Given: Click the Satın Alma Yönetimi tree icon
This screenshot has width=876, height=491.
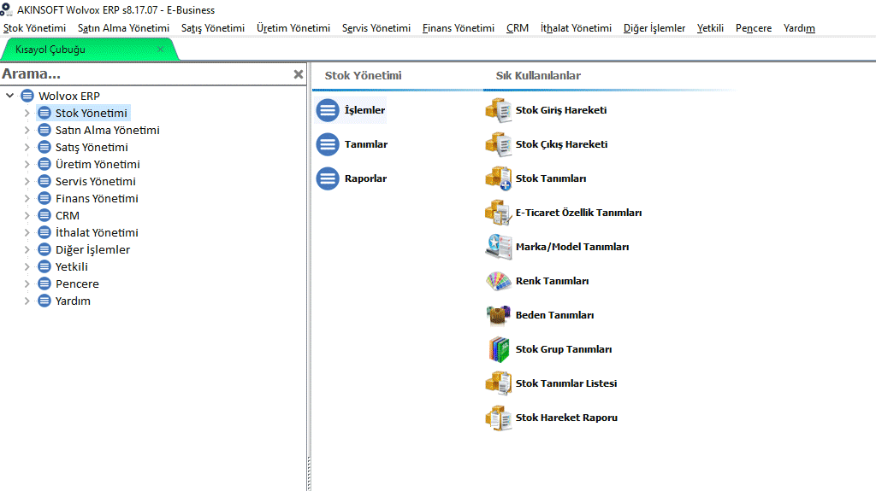Looking at the screenshot, I should click(44, 130).
